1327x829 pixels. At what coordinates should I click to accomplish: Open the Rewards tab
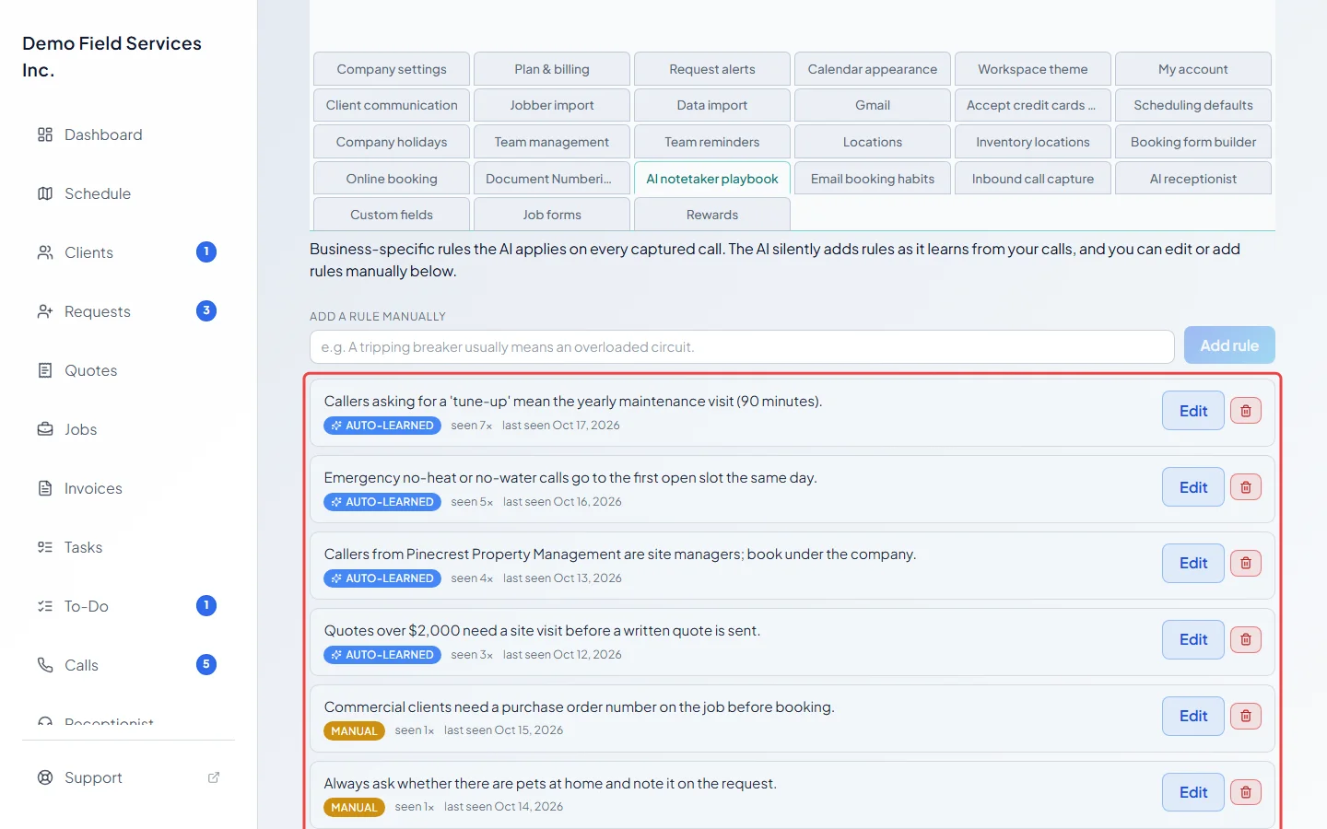coord(712,215)
